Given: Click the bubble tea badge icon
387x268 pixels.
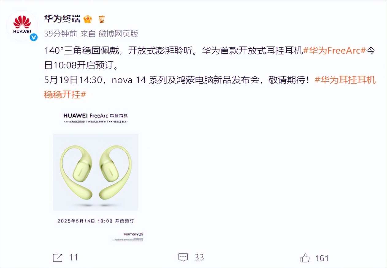Looking at the screenshot, I should [102, 19].
